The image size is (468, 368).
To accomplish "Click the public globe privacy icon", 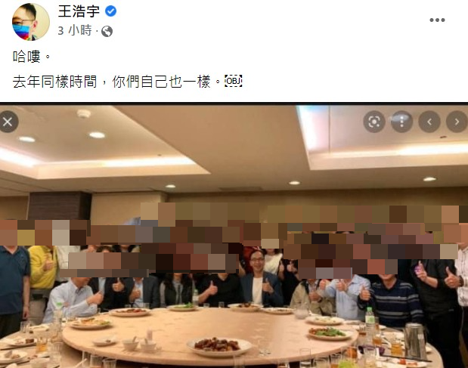I will 107,31.
